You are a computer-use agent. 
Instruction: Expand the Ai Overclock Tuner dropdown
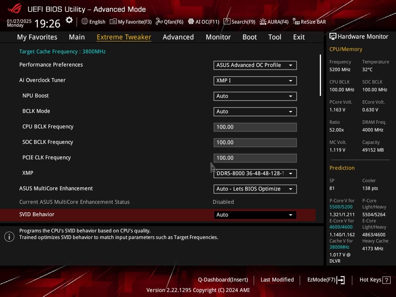(255, 80)
